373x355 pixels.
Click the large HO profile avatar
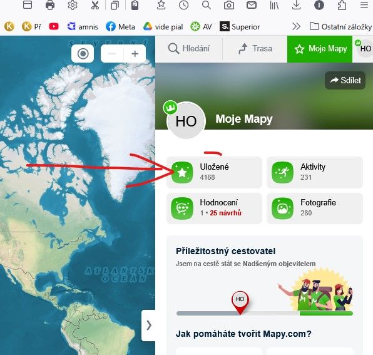pos(186,121)
